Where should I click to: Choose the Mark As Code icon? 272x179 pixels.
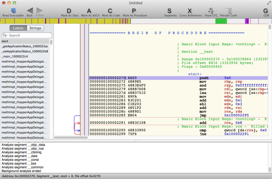110,11
